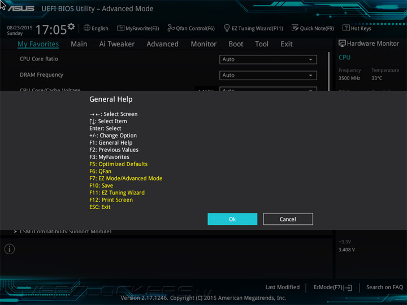This screenshot has width=407, height=305.
Task: Click the 33°C temperature value
Action: [376, 78]
